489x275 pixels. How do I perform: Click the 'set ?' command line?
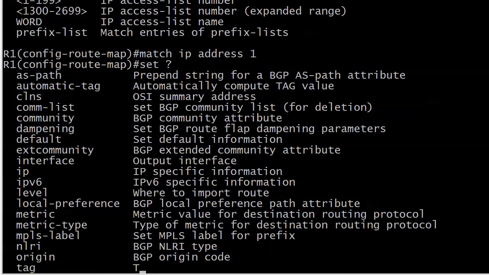tap(87, 65)
